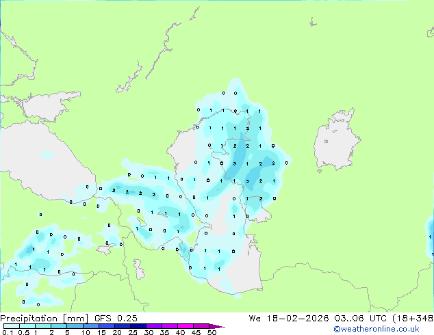Click the '20' legend scale label
The width and height of the screenshot is (434, 335).
coord(117,332)
